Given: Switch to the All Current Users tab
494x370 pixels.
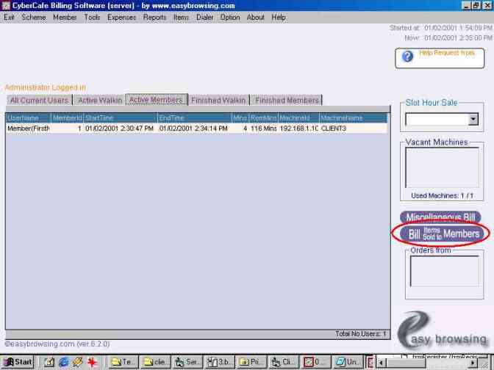Looking at the screenshot, I should [x=39, y=101].
